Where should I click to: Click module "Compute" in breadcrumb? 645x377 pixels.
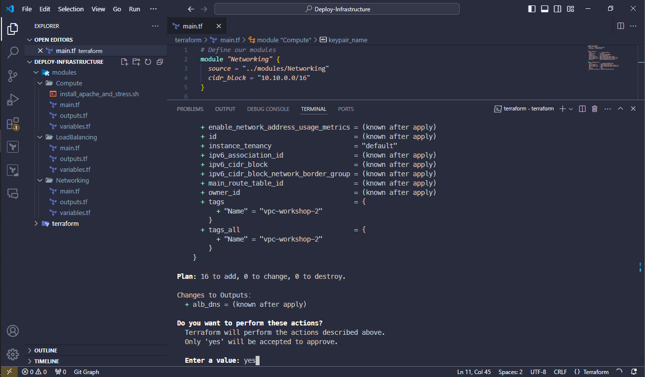[x=280, y=40]
